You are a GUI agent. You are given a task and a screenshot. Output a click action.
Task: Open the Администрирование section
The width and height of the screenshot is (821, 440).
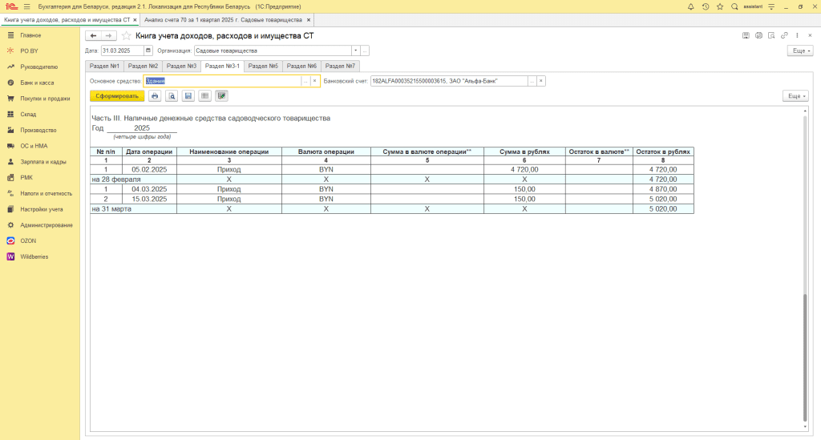40,225
